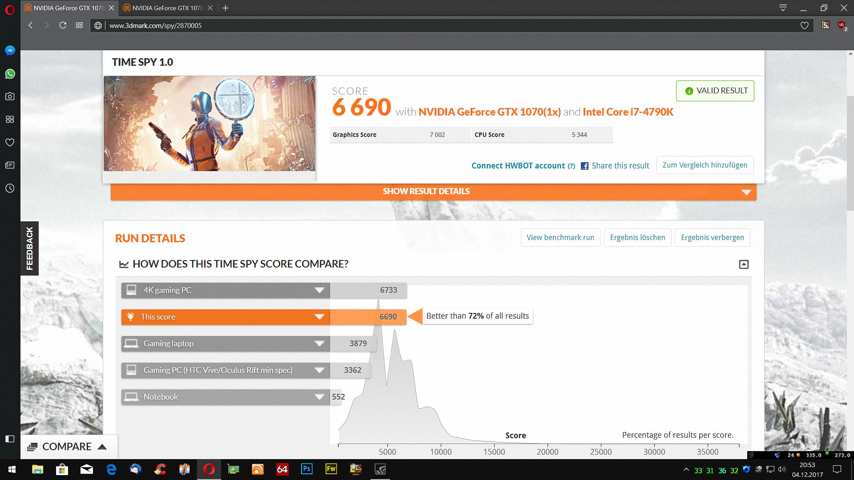Click Connect HWBOT account link

[x=518, y=166]
